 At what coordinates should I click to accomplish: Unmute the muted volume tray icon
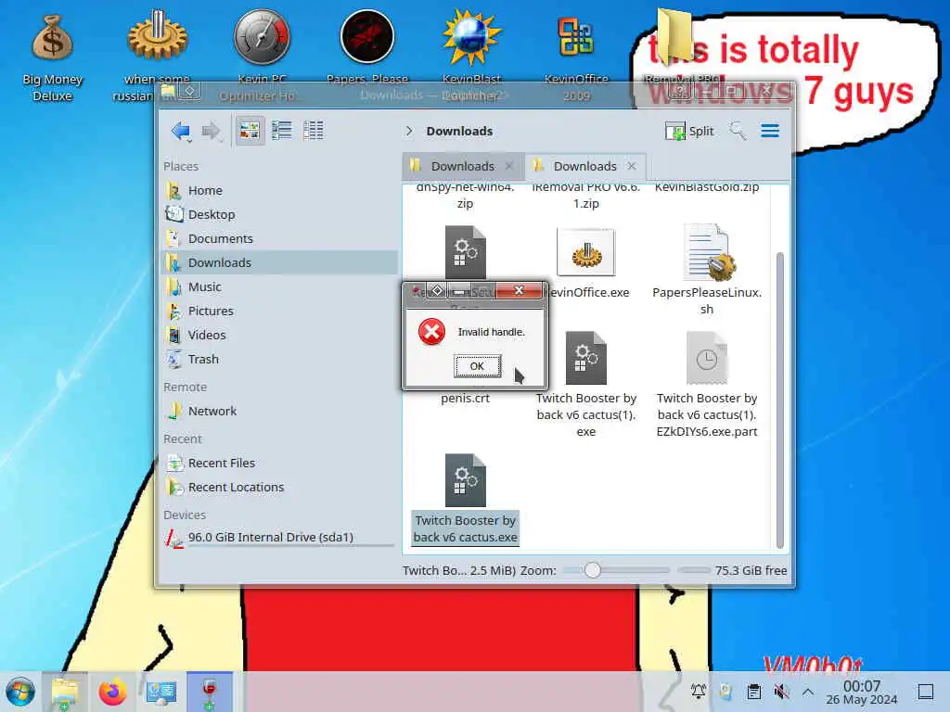coord(781,692)
